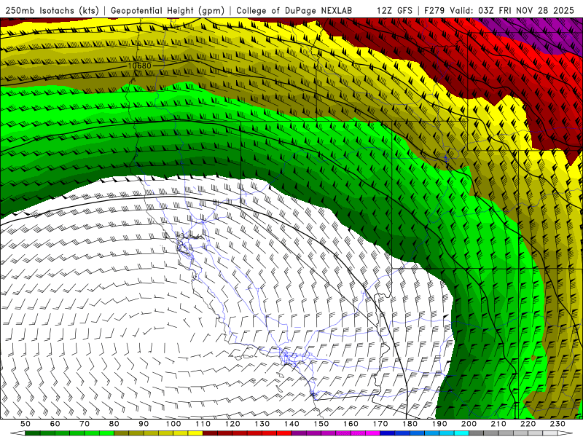
Task: Select the dark olive swatch starting at 80
Action: point(121,433)
